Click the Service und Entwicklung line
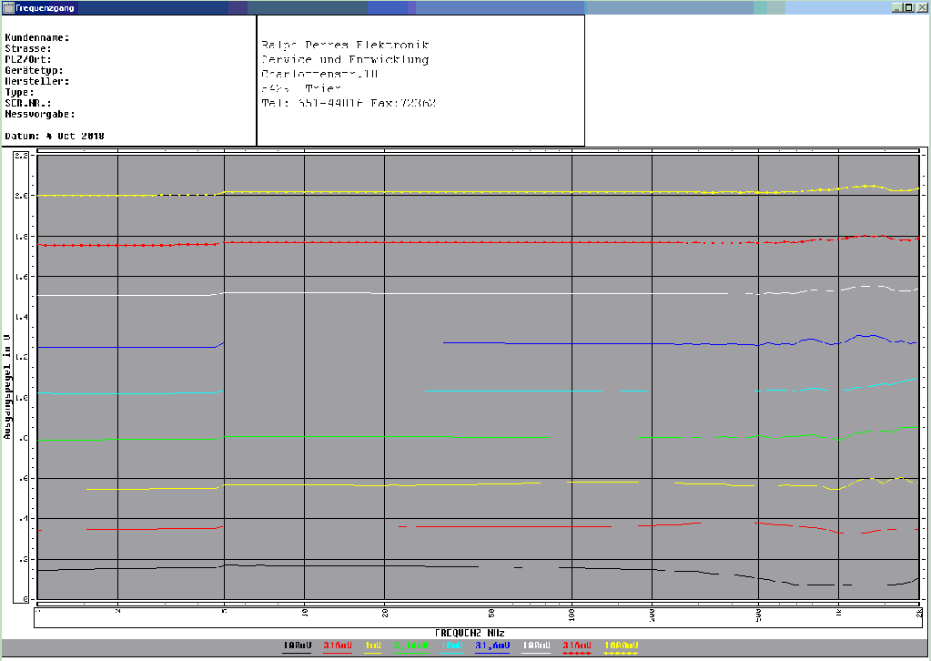The height and width of the screenshot is (661, 931). (345, 59)
